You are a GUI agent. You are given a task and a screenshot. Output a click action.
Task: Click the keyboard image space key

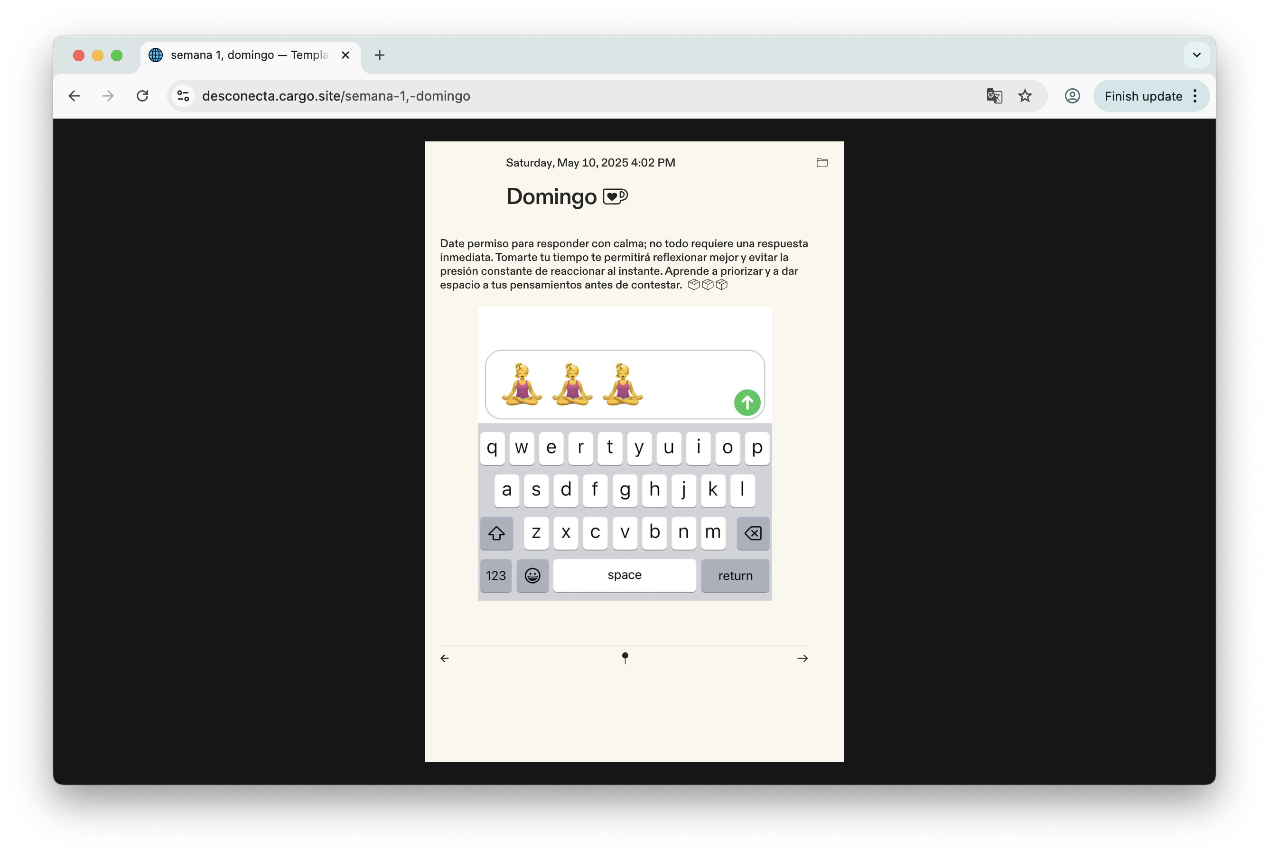(624, 575)
